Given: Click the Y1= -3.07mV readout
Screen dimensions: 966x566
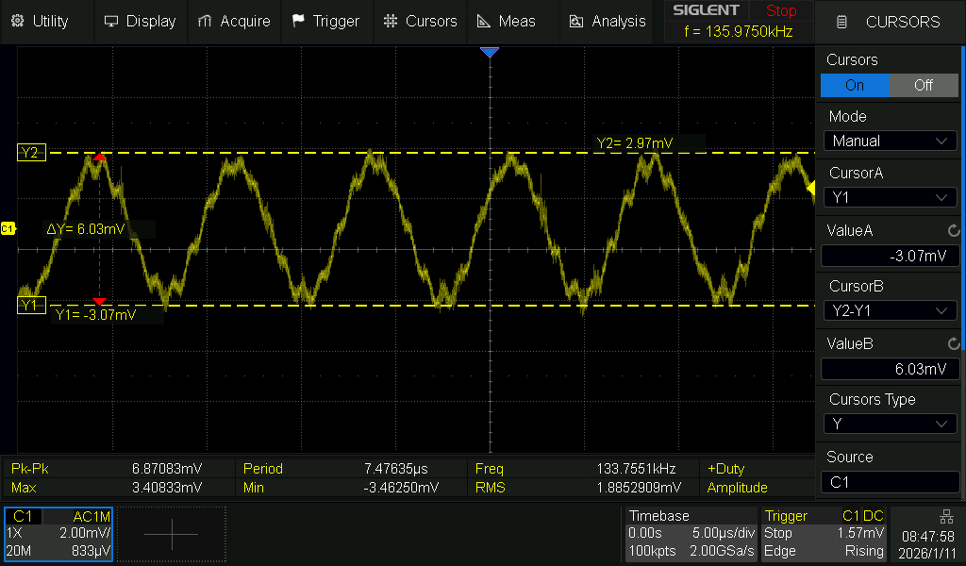Looking at the screenshot, I should click(x=95, y=315).
